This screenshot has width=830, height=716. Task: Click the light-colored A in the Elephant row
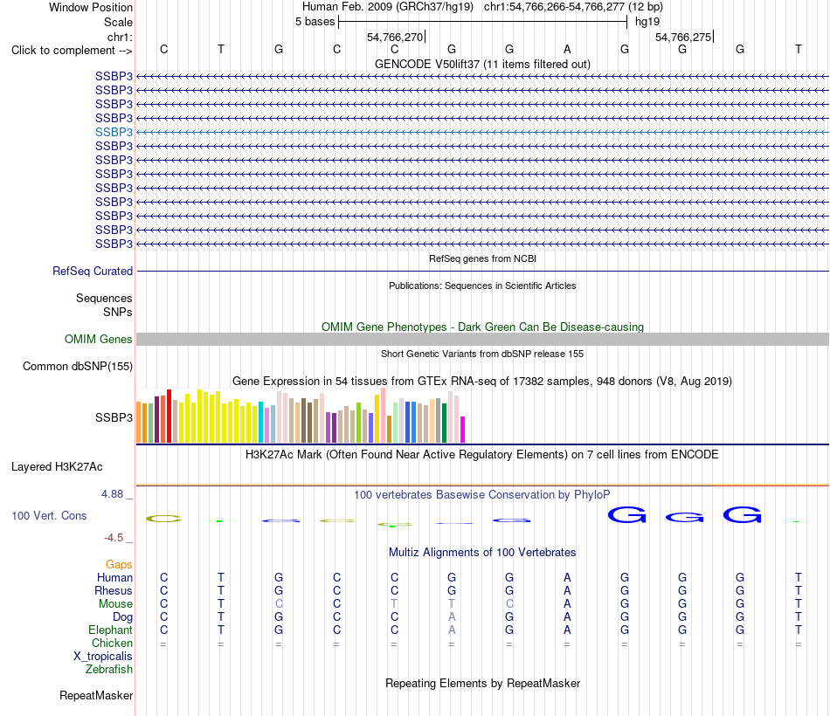(x=452, y=630)
